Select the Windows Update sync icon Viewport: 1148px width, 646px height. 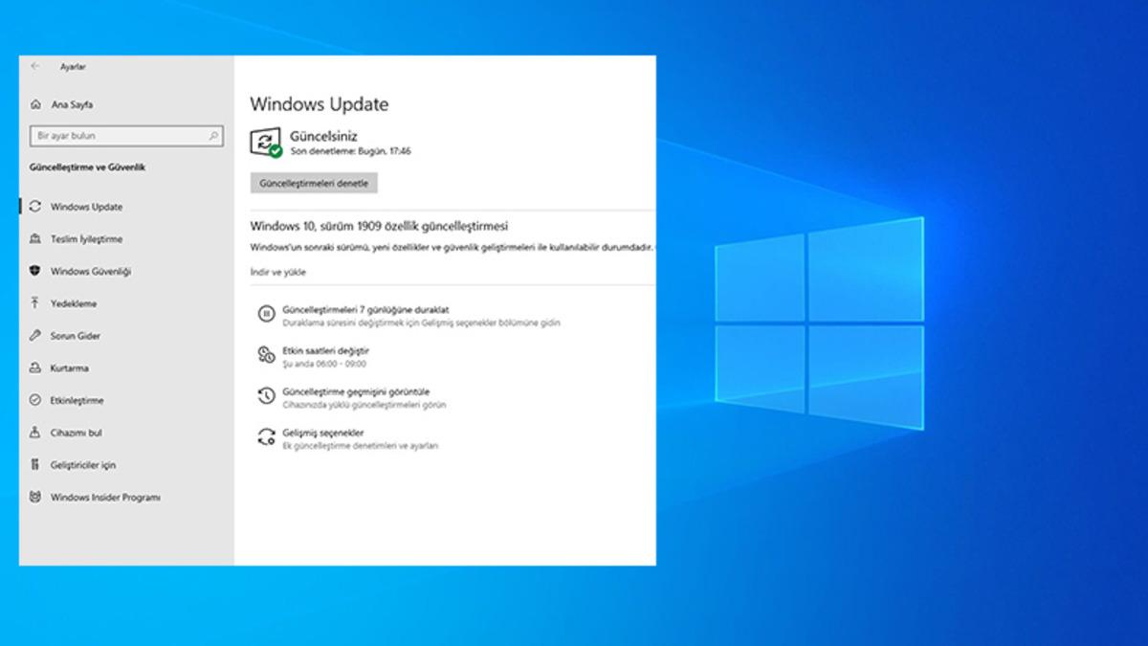click(x=35, y=207)
